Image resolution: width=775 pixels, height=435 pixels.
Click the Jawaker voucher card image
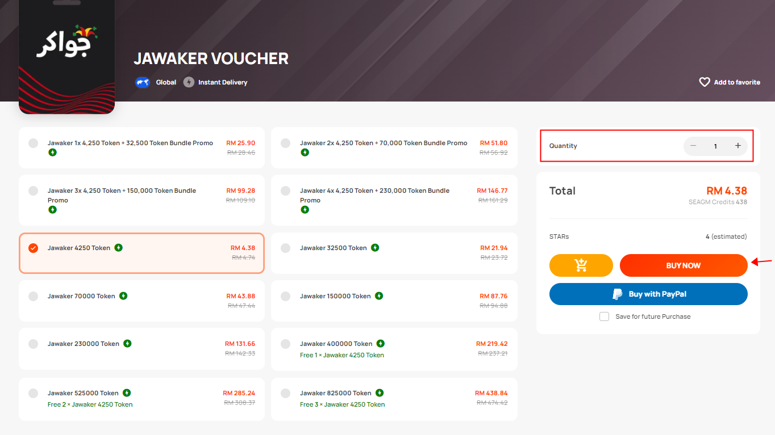(x=67, y=57)
